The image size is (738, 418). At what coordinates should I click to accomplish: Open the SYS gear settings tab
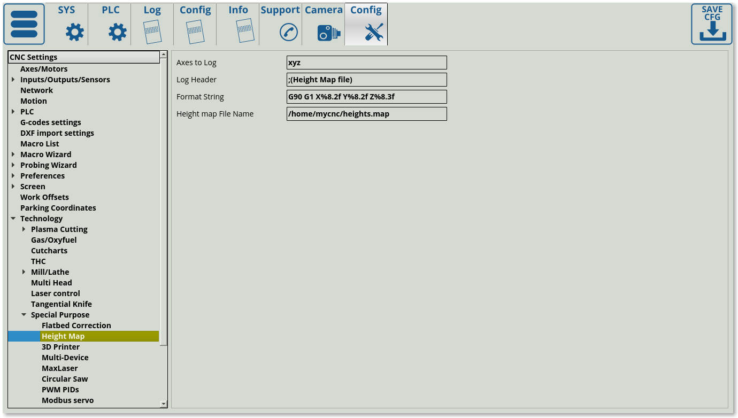coord(67,24)
